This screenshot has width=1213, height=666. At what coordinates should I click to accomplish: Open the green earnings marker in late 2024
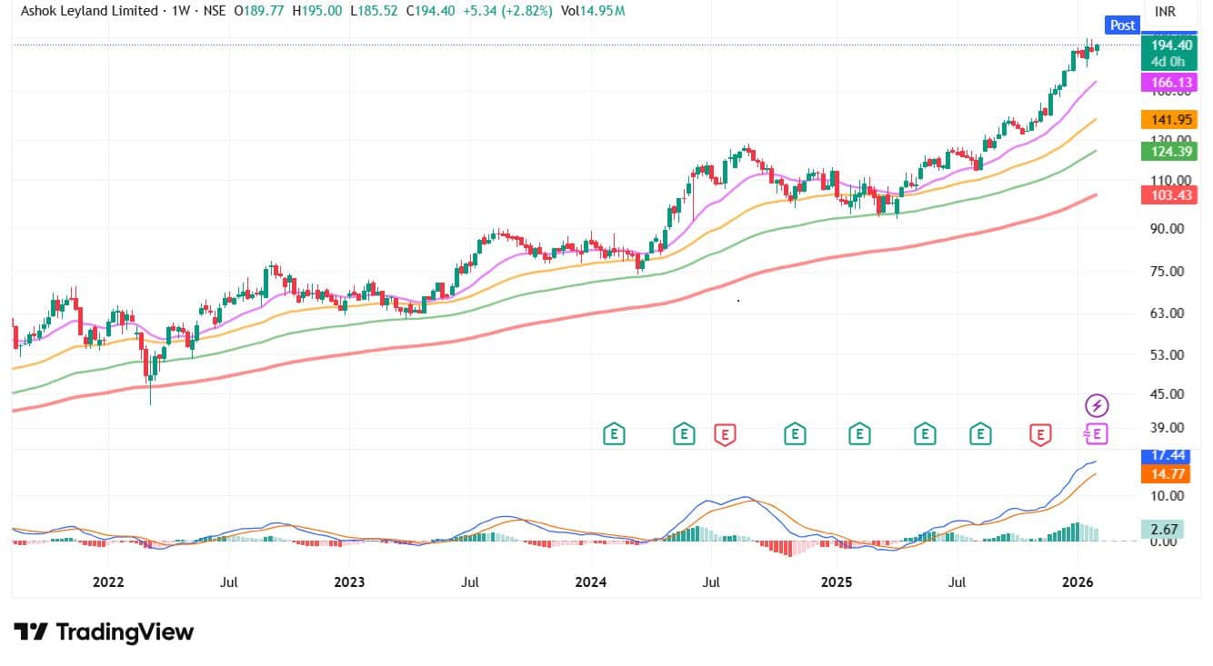pos(796,434)
